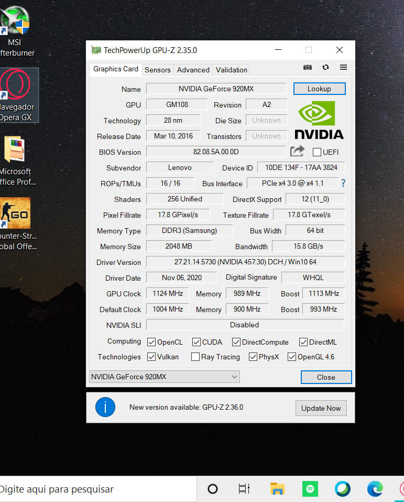The width and height of the screenshot is (404, 502).
Task: Open Counter-Strike Global Offensive shortcut
Action: coord(17,224)
